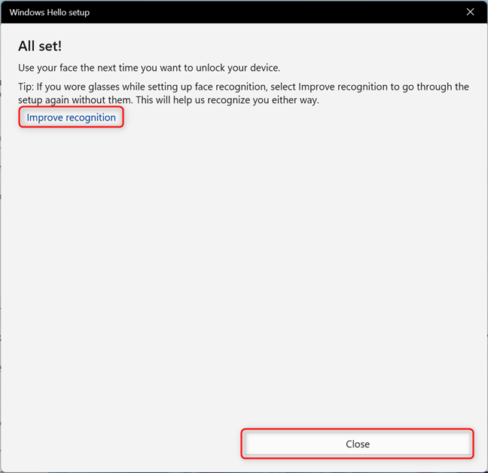Open the Improve recognition link
The height and width of the screenshot is (473, 488).
(x=71, y=117)
